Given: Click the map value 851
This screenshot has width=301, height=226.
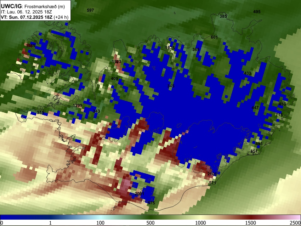Looking at the screenshot, I should pyautogui.click(x=254, y=151).
